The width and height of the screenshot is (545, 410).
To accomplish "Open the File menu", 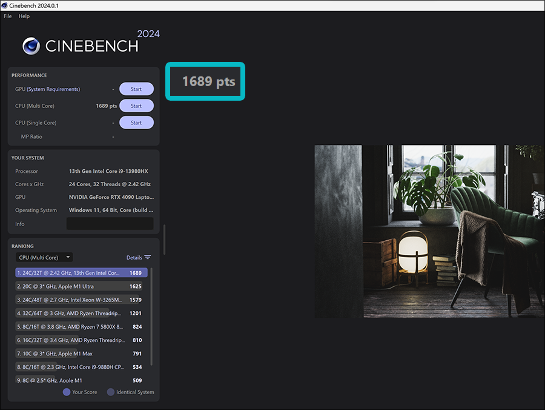I will click(x=8, y=16).
